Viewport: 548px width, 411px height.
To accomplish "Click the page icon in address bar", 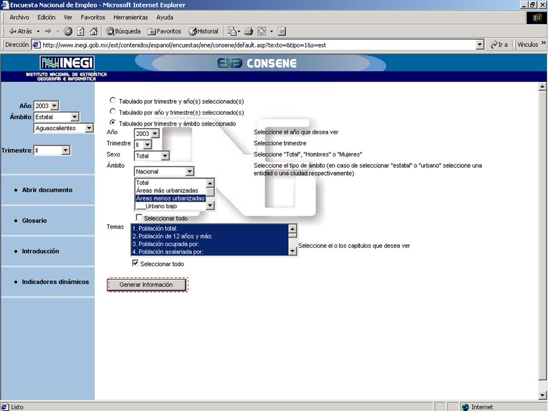I will click(x=37, y=45).
